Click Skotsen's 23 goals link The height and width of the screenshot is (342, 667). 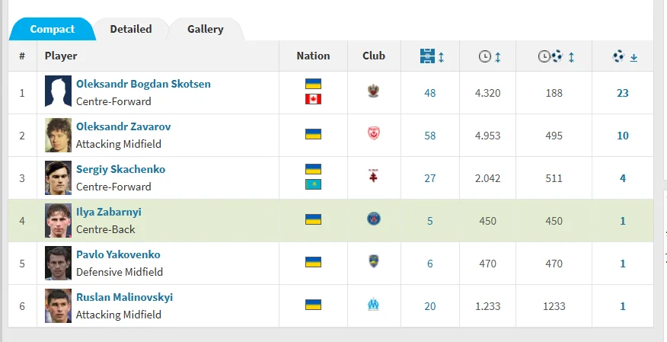click(623, 93)
